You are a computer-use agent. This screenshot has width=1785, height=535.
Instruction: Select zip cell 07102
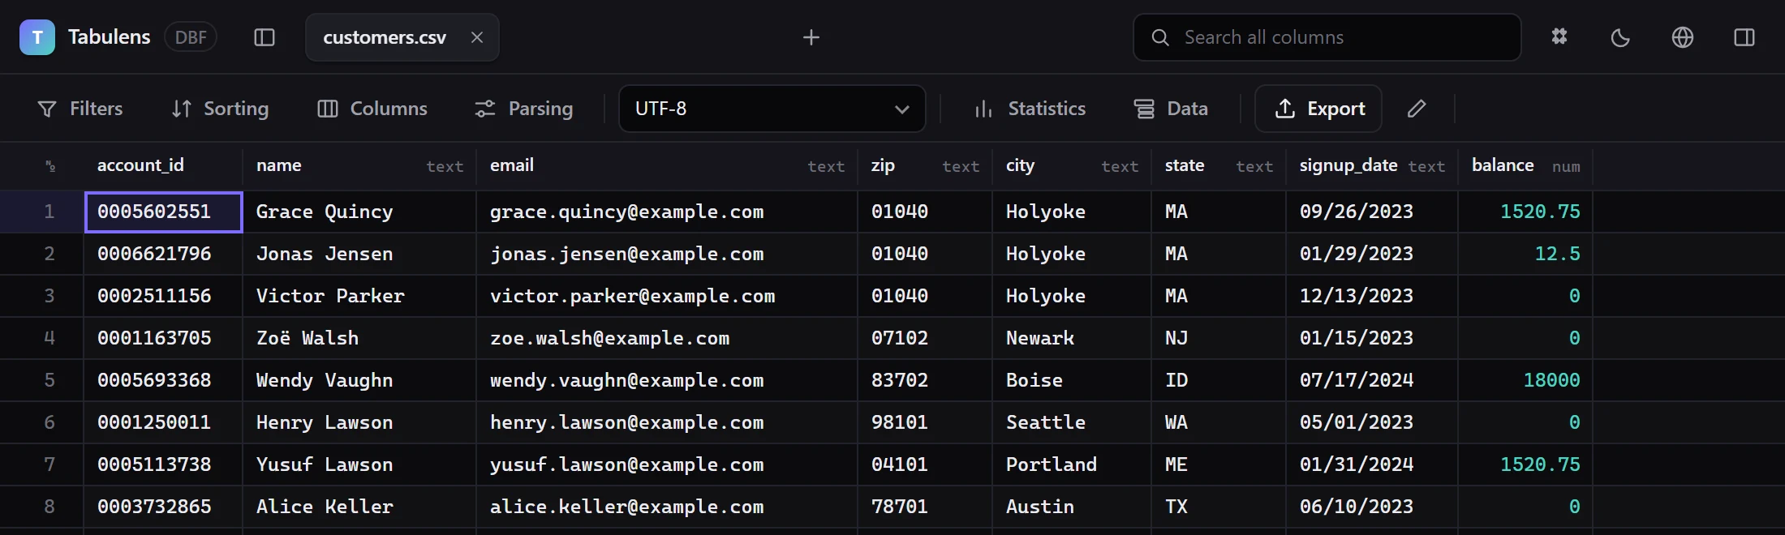pos(925,339)
